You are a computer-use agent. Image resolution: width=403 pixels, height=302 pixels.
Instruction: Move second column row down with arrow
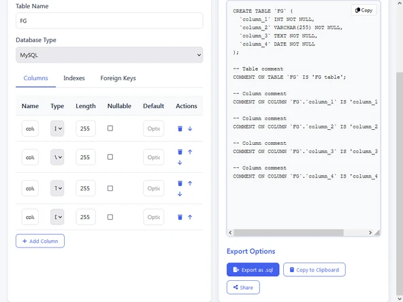point(180,163)
